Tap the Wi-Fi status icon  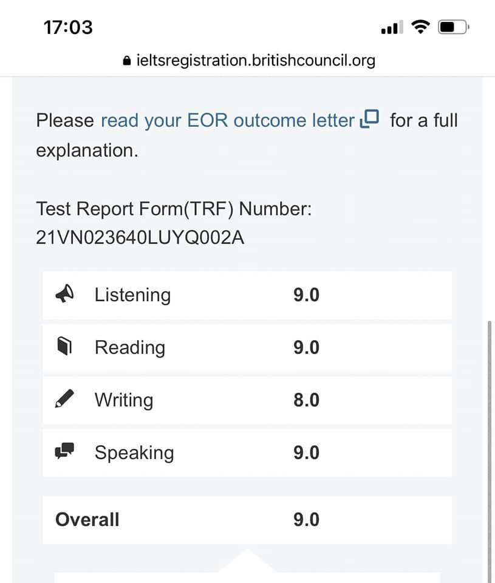420,27
